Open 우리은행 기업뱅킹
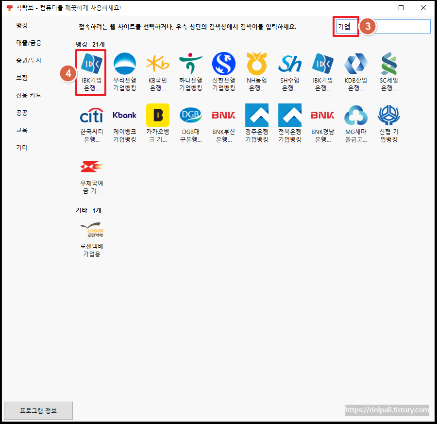The image size is (437, 424). click(x=124, y=70)
